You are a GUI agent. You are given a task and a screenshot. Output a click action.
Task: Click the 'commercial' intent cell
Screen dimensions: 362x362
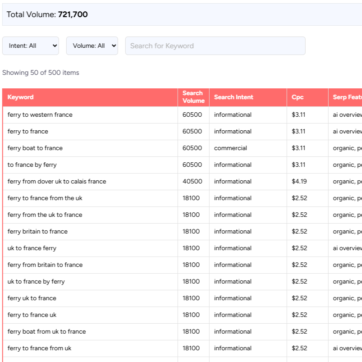[x=230, y=148]
